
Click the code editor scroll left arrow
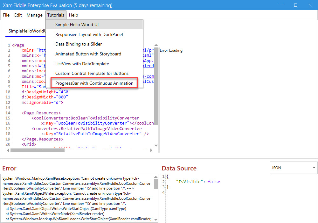click(x=8, y=150)
